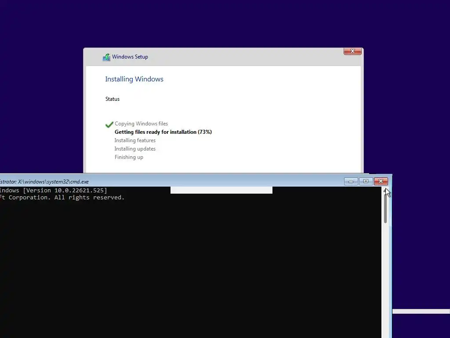
Task: Maximize the cmd.exe window
Action: [366, 181]
